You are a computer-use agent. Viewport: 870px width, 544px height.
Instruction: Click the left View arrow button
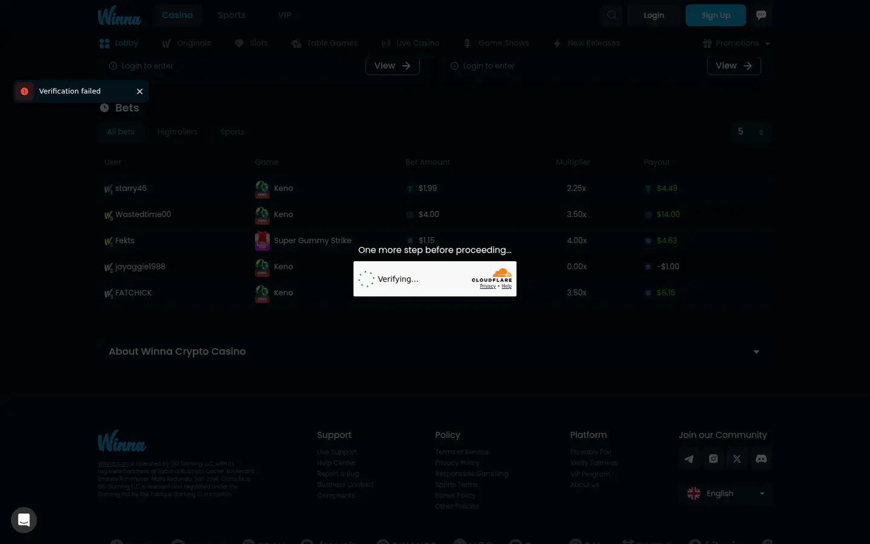coord(392,65)
